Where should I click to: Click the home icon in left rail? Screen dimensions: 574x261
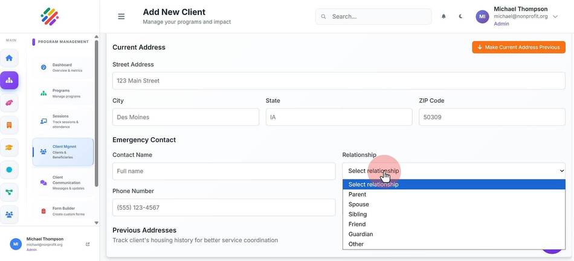[x=9, y=58]
